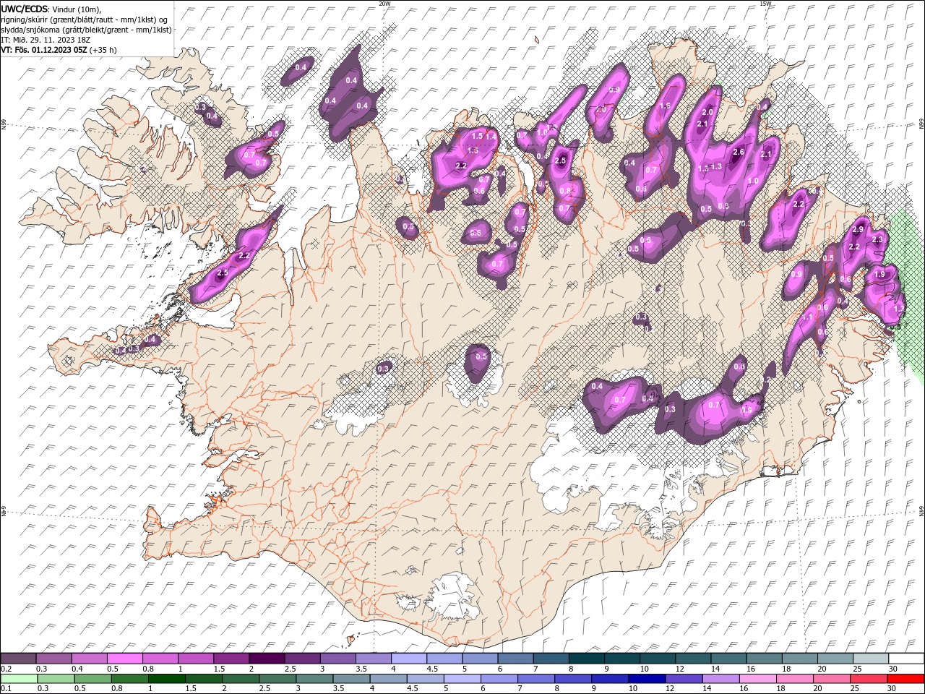This screenshot has width=925, height=694.
Task: Select the 'IT: Mið. 29. 11. 2023 18Z' line
Action: coord(47,40)
